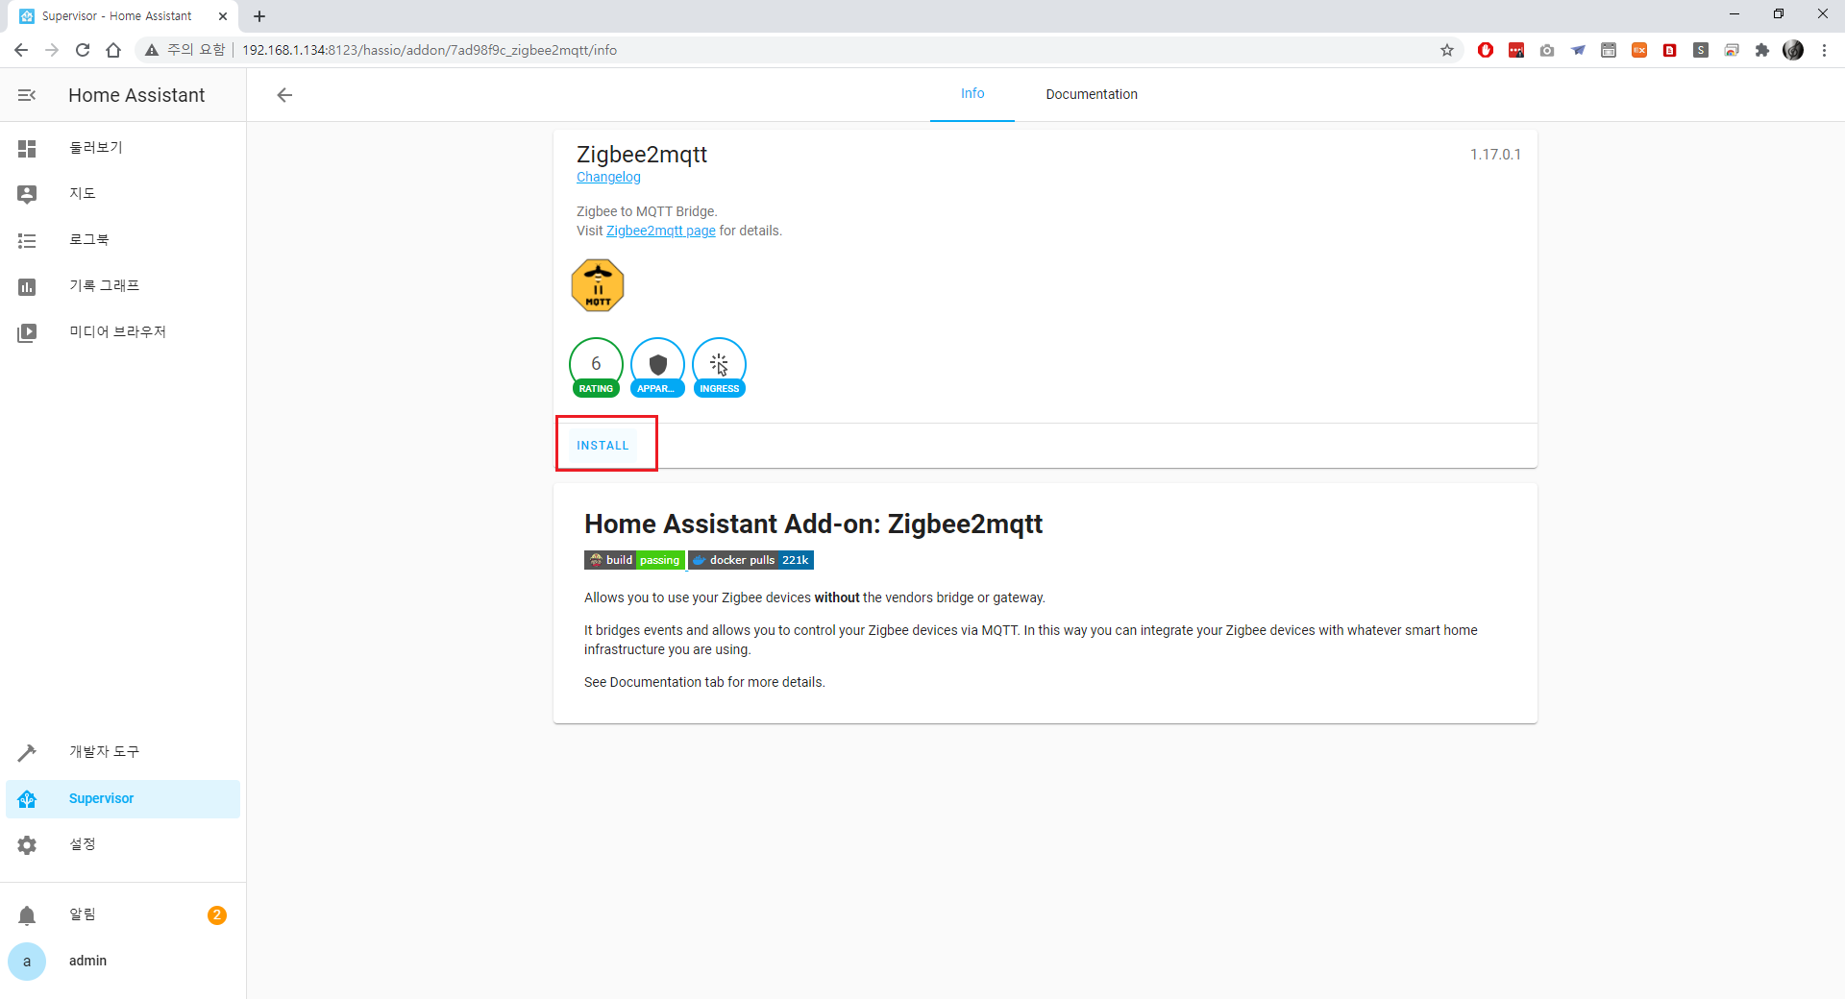
Task: Select the Supervisor - Home Assistant browser tab
Action: coord(123,16)
